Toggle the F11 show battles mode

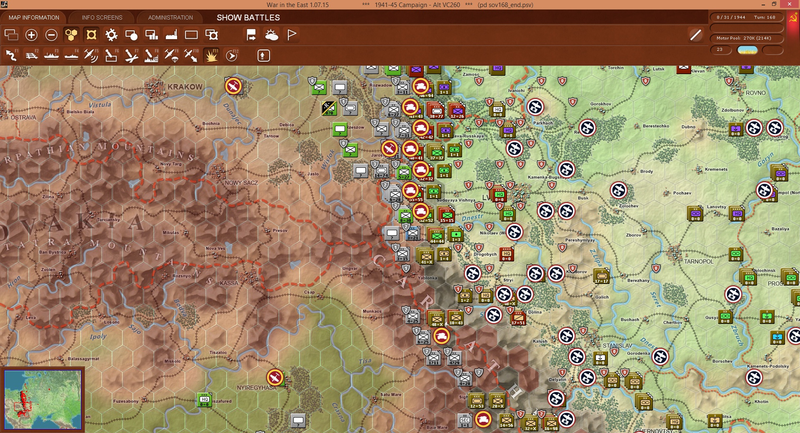(x=211, y=55)
